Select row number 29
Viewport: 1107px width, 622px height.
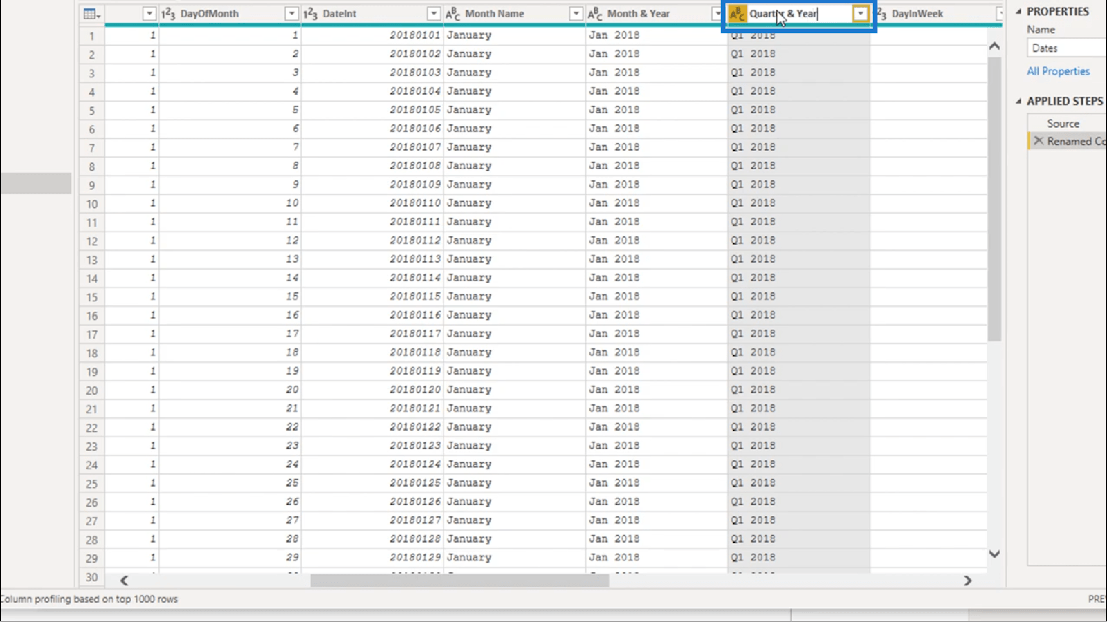point(91,558)
